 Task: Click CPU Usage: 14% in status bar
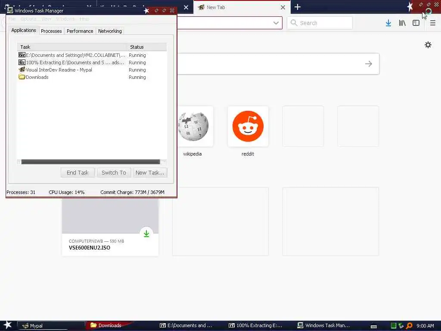tap(67, 192)
